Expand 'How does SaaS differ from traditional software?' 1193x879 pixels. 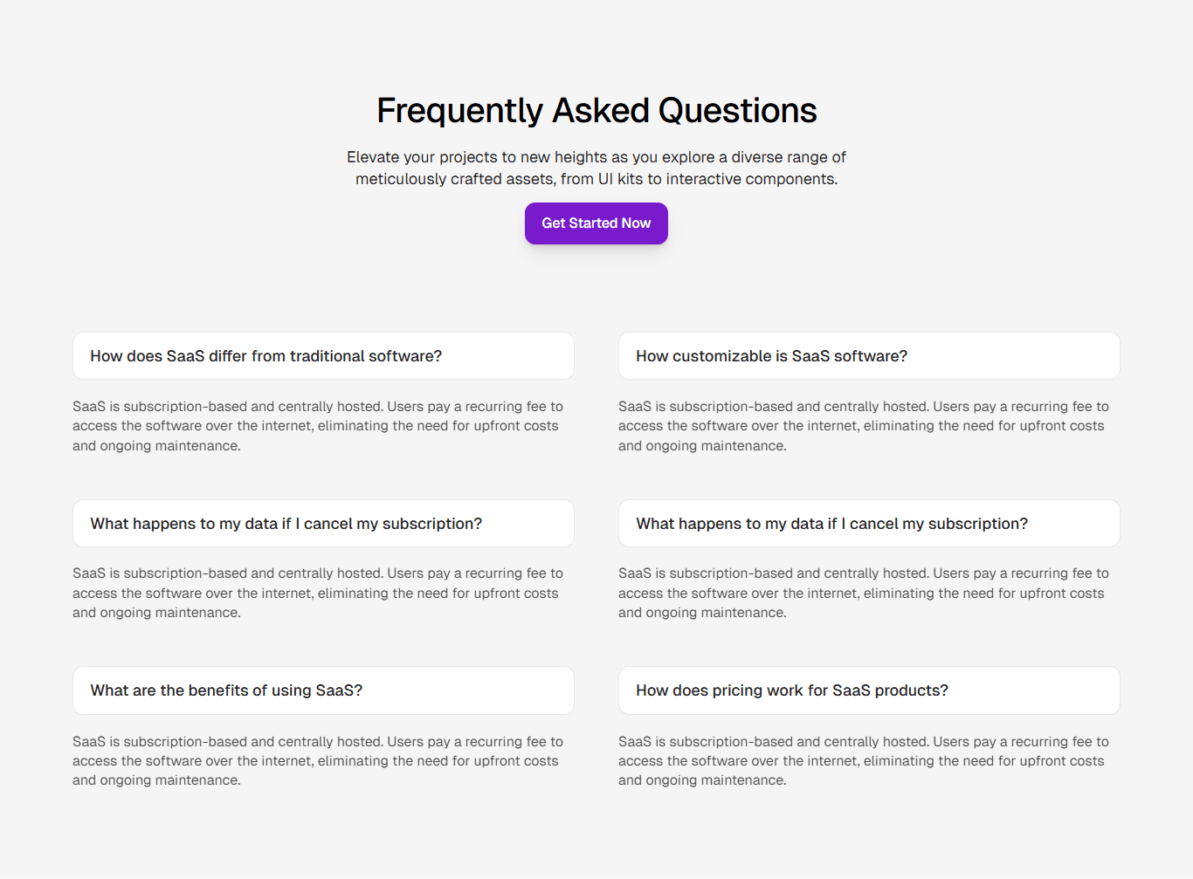(x=323, y=356)
